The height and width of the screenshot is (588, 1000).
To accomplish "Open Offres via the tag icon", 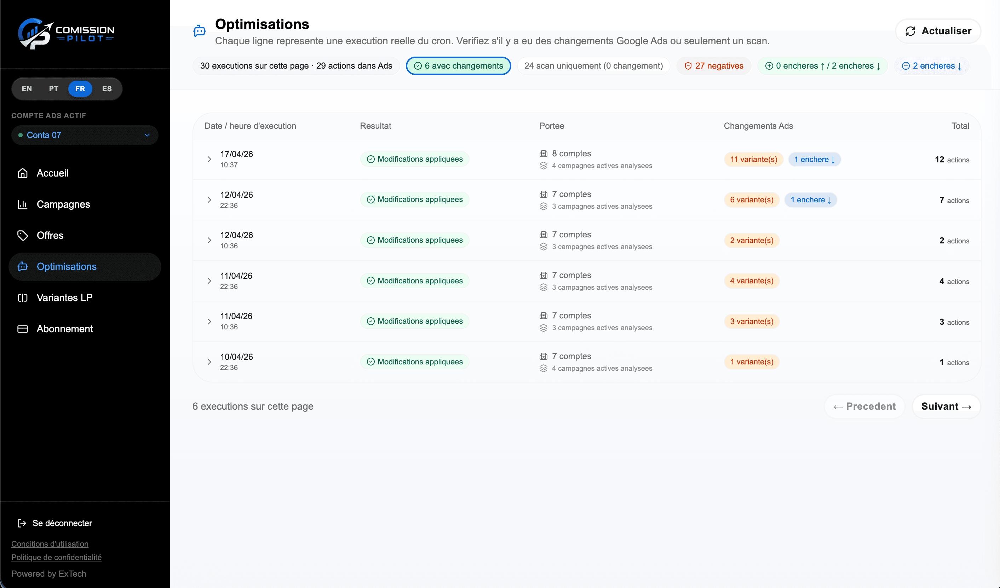I will click(x=23, y=235).
